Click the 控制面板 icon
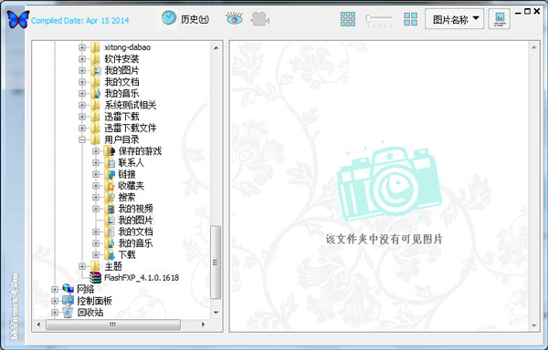 tap(68, 301)
